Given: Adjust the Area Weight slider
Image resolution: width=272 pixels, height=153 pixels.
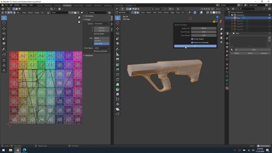Looking at the screenshot, I should (x=204, y=35).
